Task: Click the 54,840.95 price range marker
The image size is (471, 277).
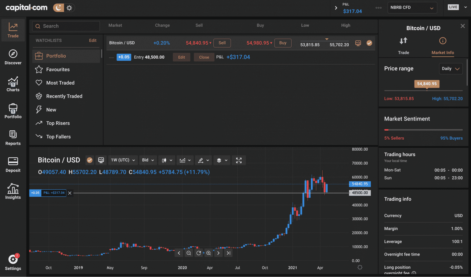Action: 427,84
